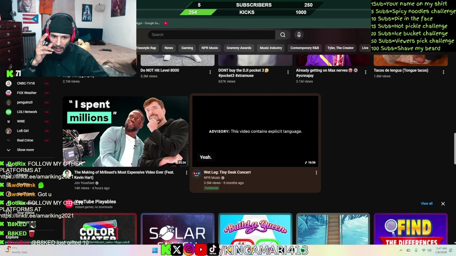Click NPR Music channel name under video
Image resolution: width=456 pixels, height=256 pixels.
click(212, 178)
